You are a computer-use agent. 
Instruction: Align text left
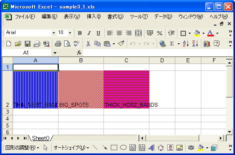110,33
